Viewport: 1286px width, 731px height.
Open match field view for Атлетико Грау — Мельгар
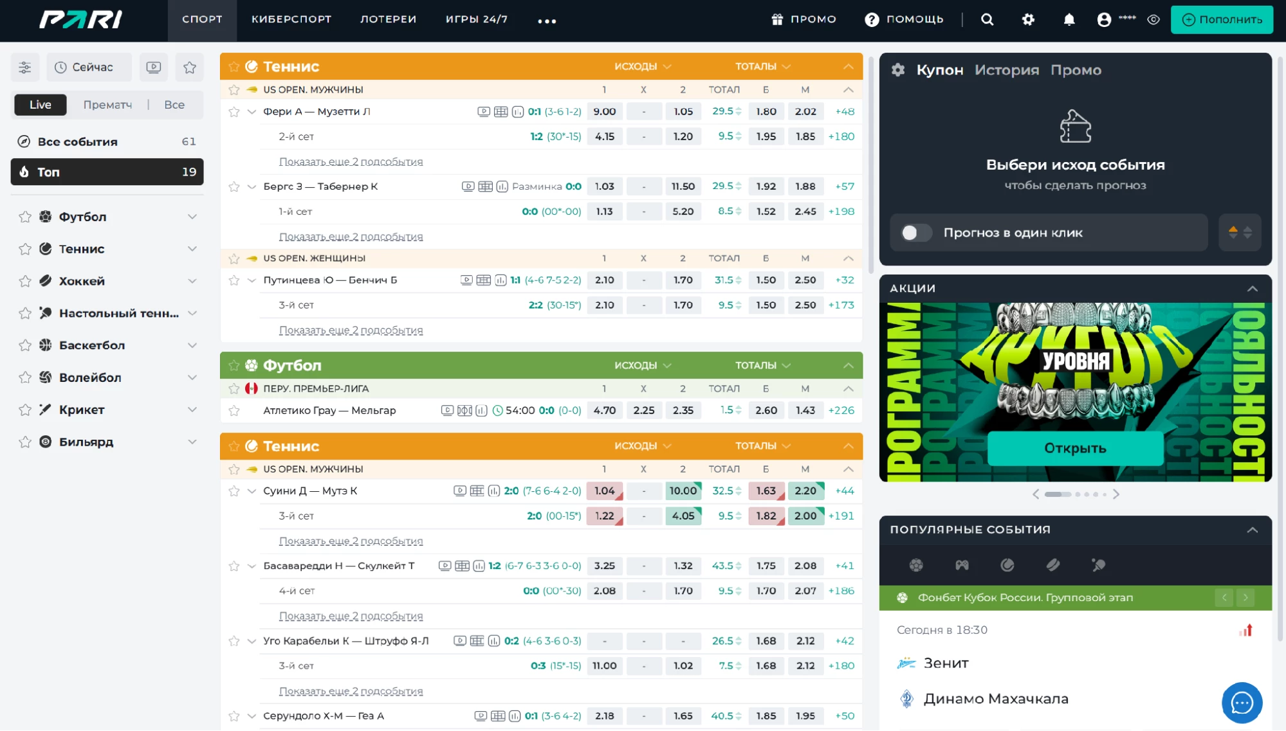[464, 410]
